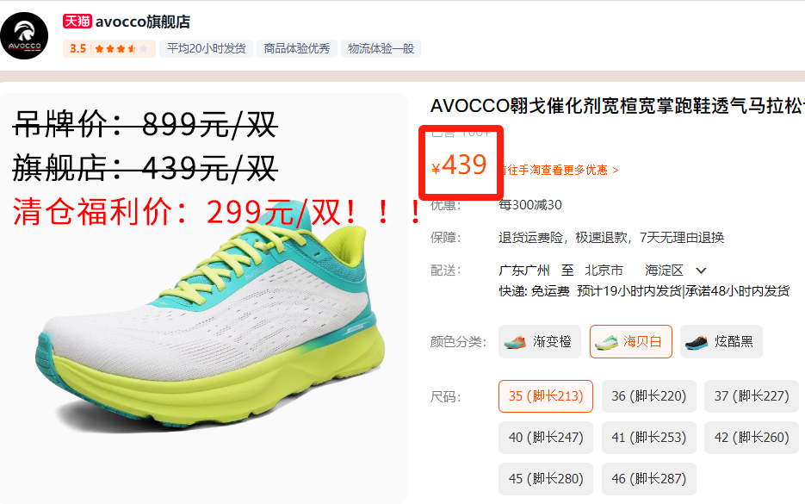Choose size 35 (脚长213)
The image size is (805, 504).
coord(546,396)
